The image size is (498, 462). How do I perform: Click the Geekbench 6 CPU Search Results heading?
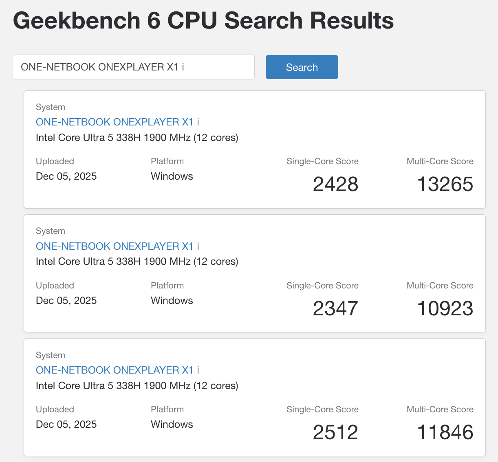tap(203, 21)
